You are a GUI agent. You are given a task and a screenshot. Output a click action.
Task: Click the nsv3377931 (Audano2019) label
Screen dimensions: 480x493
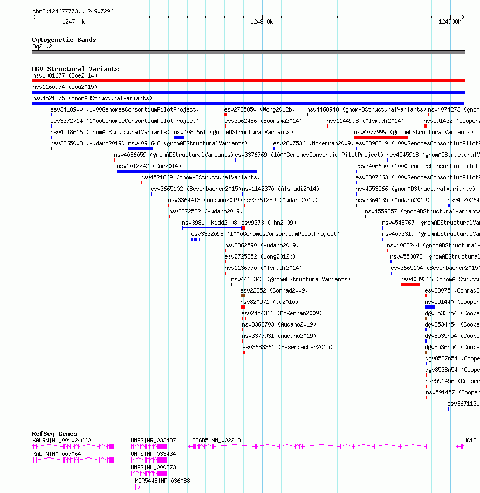click(x=279, y=336)
